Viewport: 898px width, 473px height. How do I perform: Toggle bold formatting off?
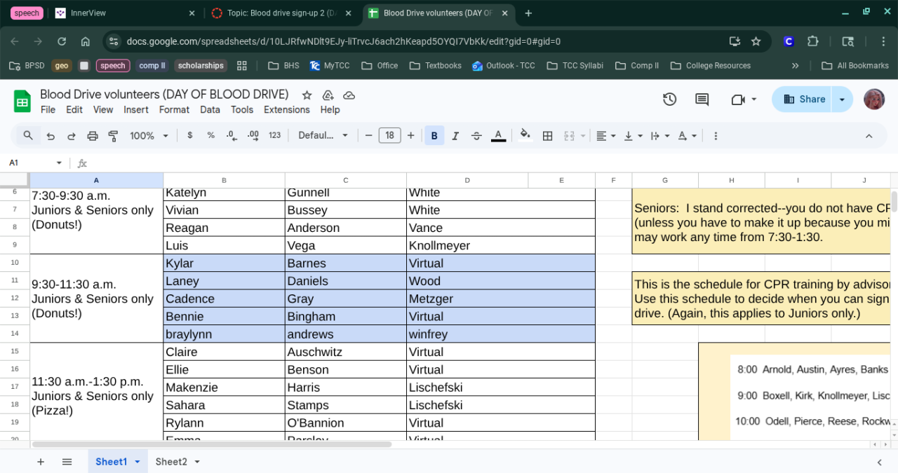pos(434,136)
